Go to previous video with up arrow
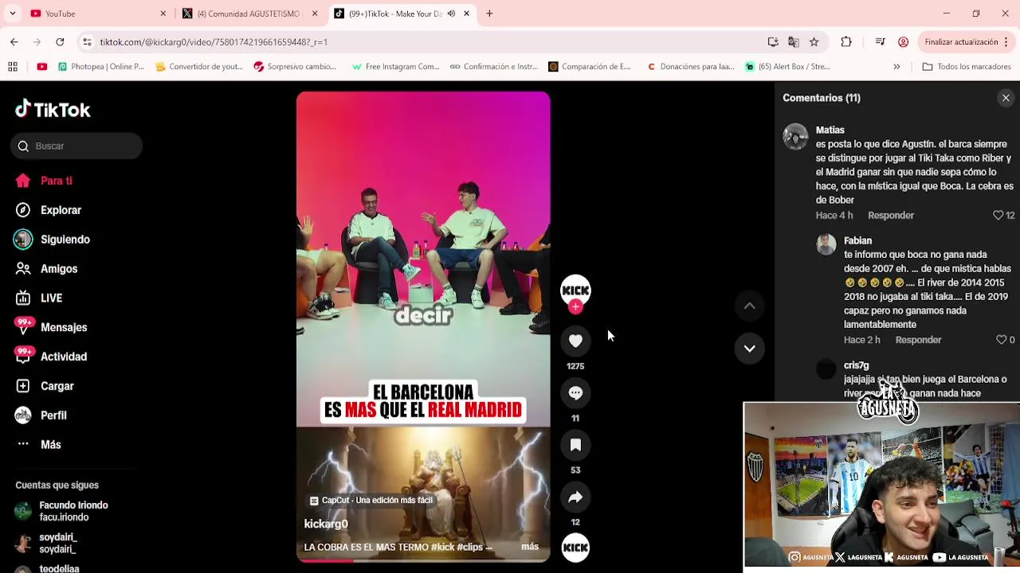The height and width of the screenshot is (573, 1020). 749,306
